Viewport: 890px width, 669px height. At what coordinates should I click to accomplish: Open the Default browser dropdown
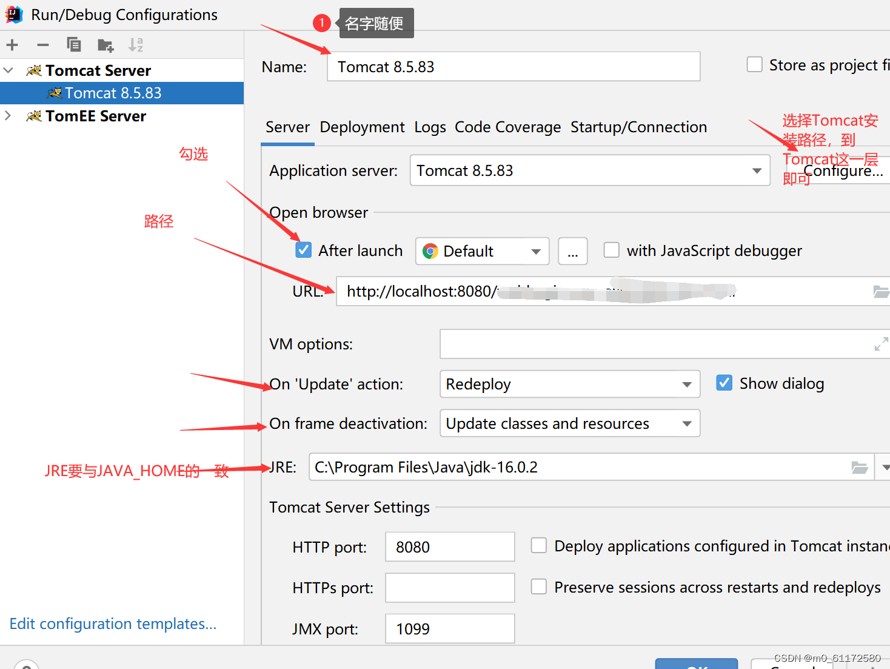(536, 250)
